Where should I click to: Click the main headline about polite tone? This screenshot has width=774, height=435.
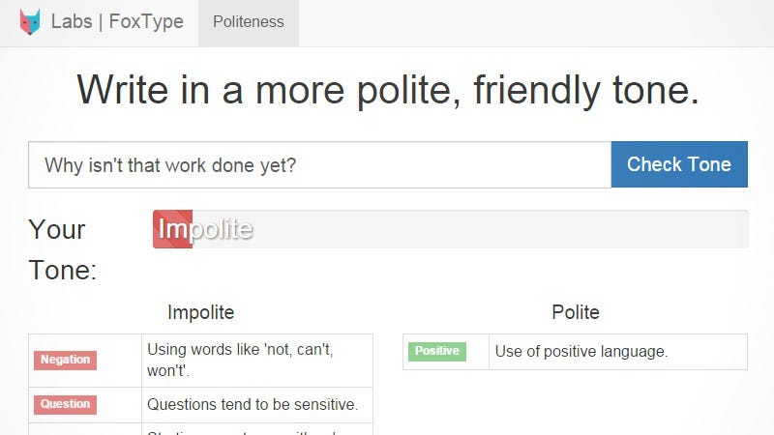pos(388,90)
